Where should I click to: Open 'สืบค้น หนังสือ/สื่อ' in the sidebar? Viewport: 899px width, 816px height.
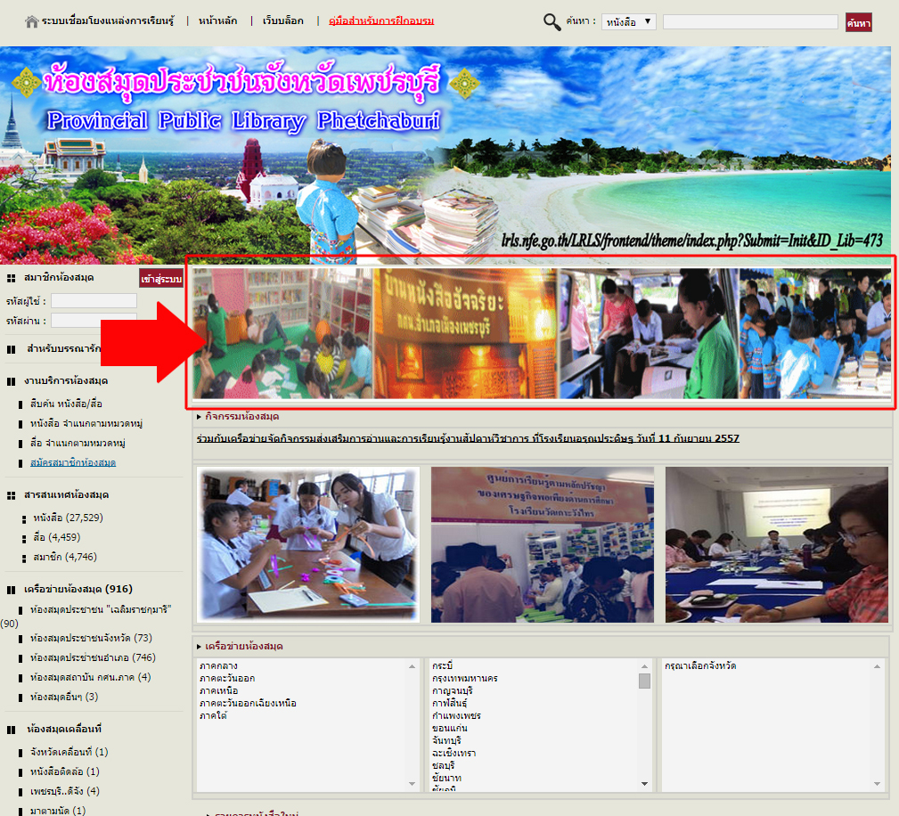[66, 404]
